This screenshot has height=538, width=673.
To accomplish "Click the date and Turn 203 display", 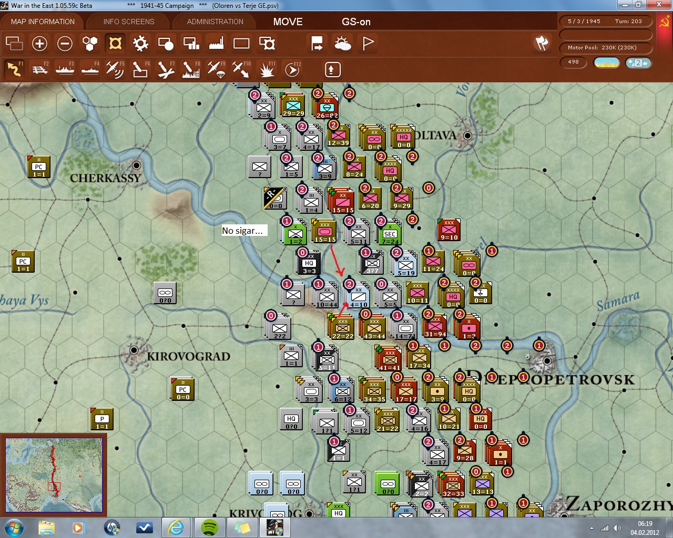I will (605, 22).
